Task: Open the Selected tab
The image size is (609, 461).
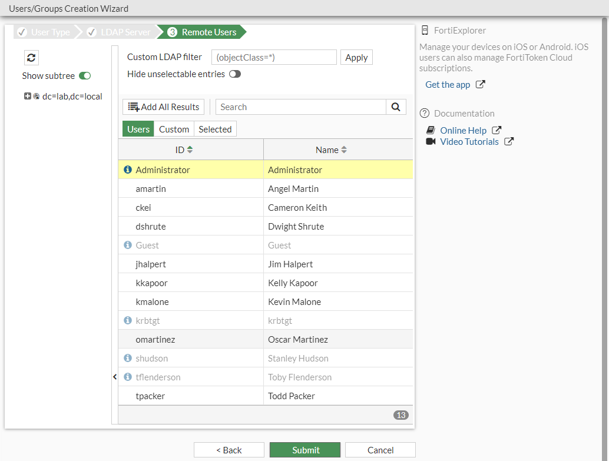Action: [x=215, y=130]
